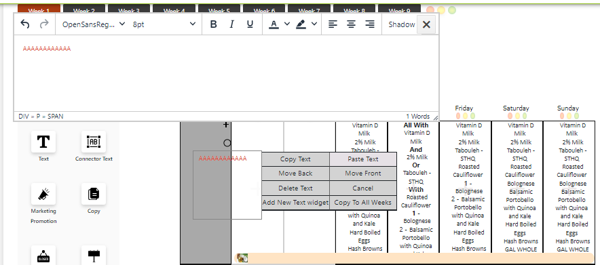Click the undo arrow icon
This screenshot has height=265, width=600.
pyautogui.click(x=25, y=24)
